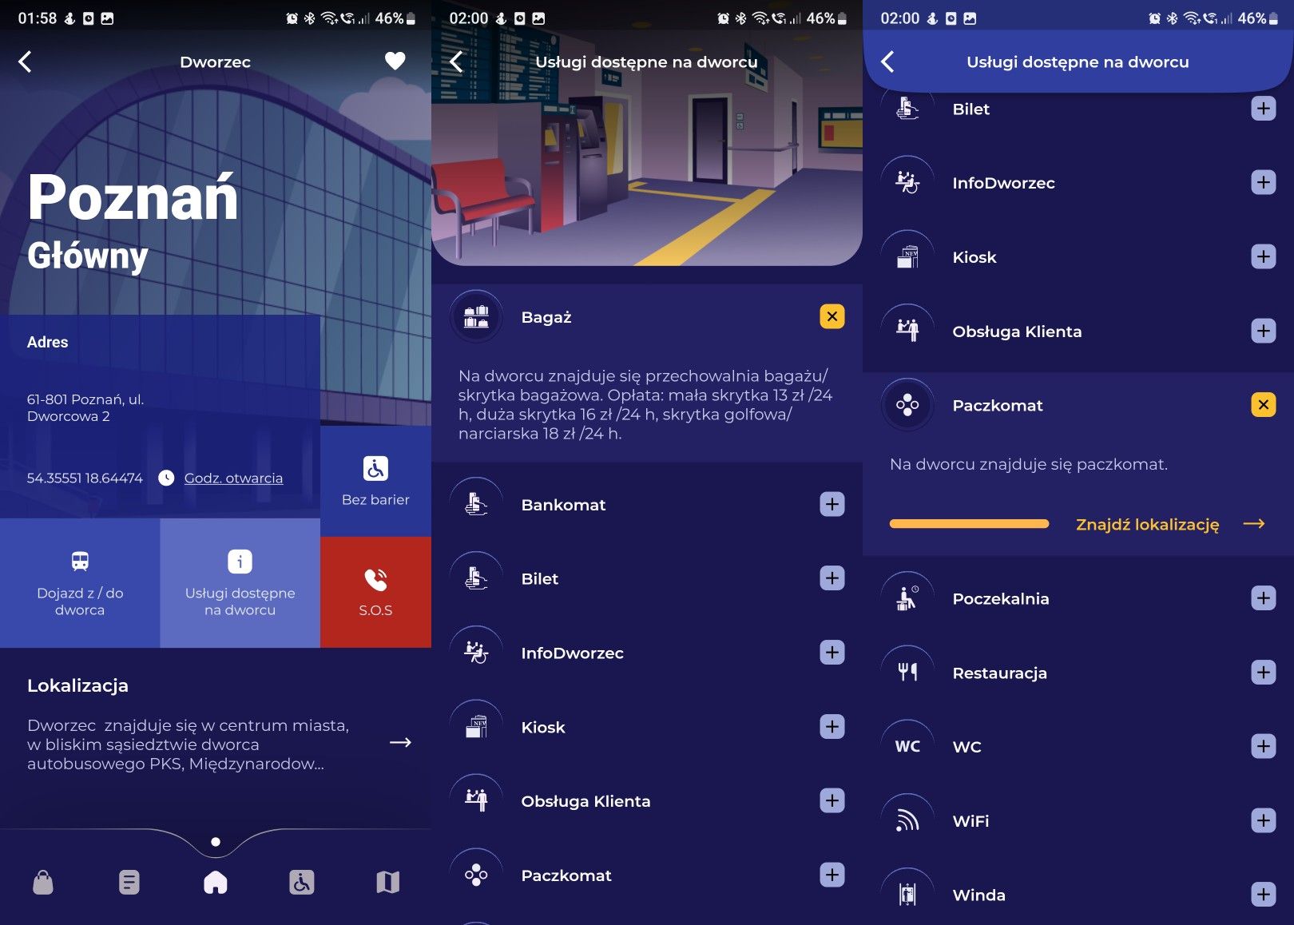Open the Bez barier accessibility tile
Viewport: 1294px width, 925px height.
pyautogui.click(x=375, y=481)
